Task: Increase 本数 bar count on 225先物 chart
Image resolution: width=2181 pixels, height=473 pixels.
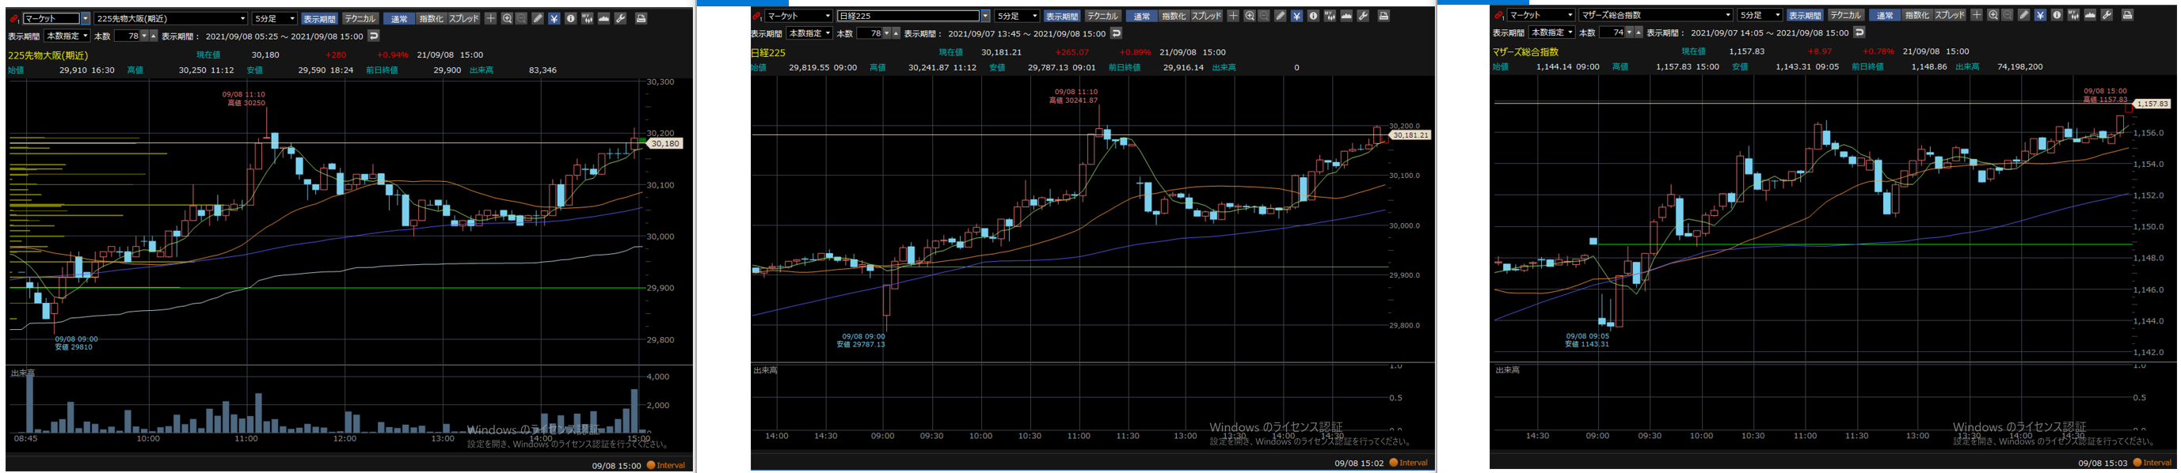Action: tap(154, 36)
